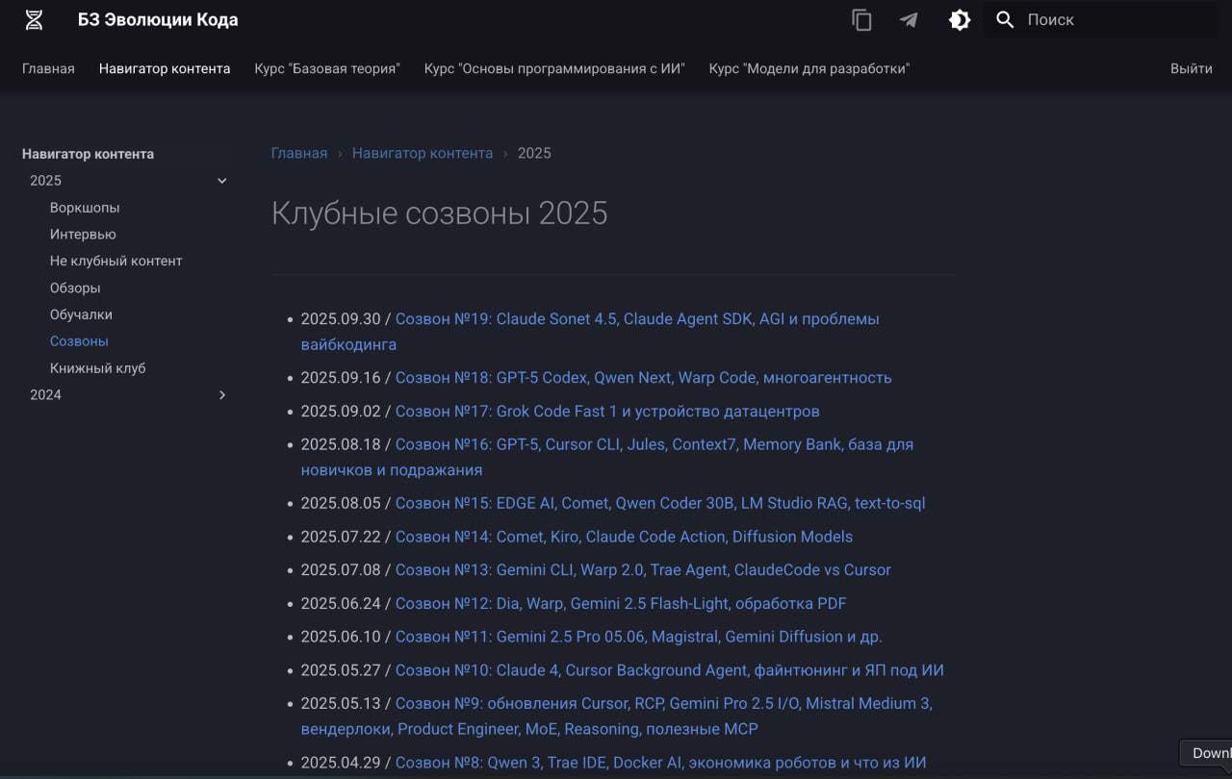Image resolution: width=1232 pixels, height=779 pixels.
Task: Click the Главная breadcrumb link
Action: [298, 153]
